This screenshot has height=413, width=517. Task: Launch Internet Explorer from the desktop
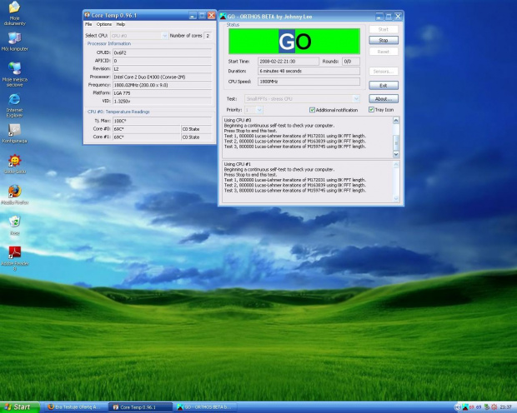pyautogui.click(x=14, y=106)
